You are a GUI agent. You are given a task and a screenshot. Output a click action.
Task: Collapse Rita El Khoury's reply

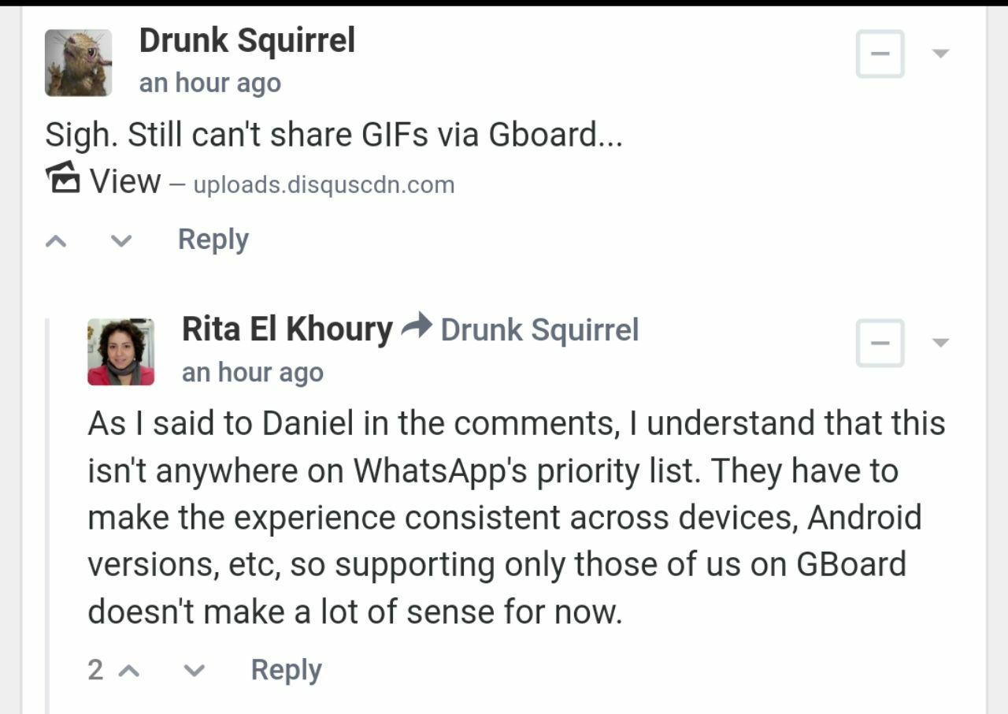880,343
